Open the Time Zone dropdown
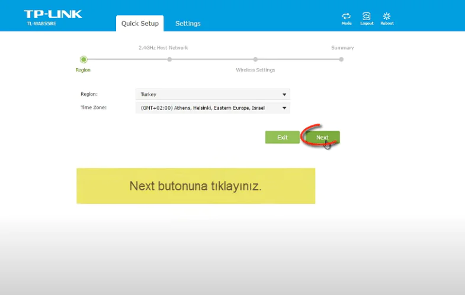The height and width of the screenshot is (295, 465). click(213, 108)
